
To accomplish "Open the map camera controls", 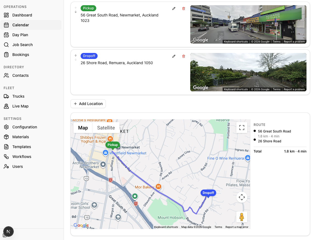I will click(x=242, y=197).
